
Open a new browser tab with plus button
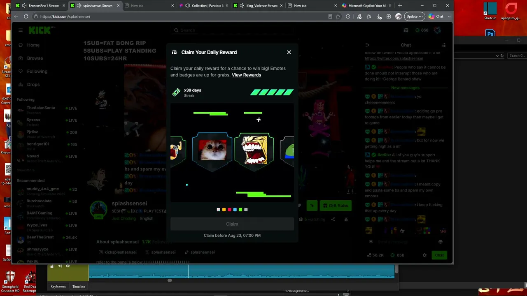coord(400,5)
